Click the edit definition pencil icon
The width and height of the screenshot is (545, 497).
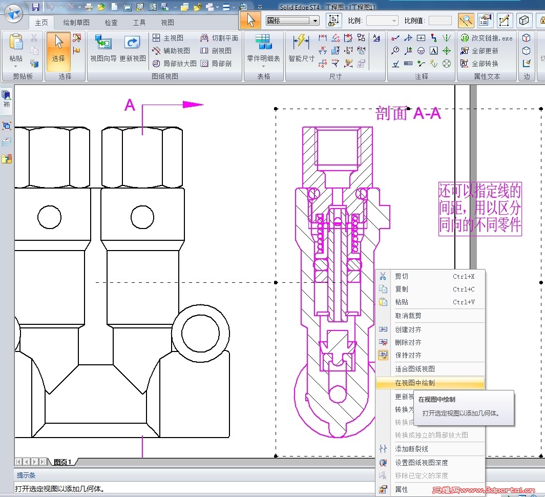pos(504,20)
